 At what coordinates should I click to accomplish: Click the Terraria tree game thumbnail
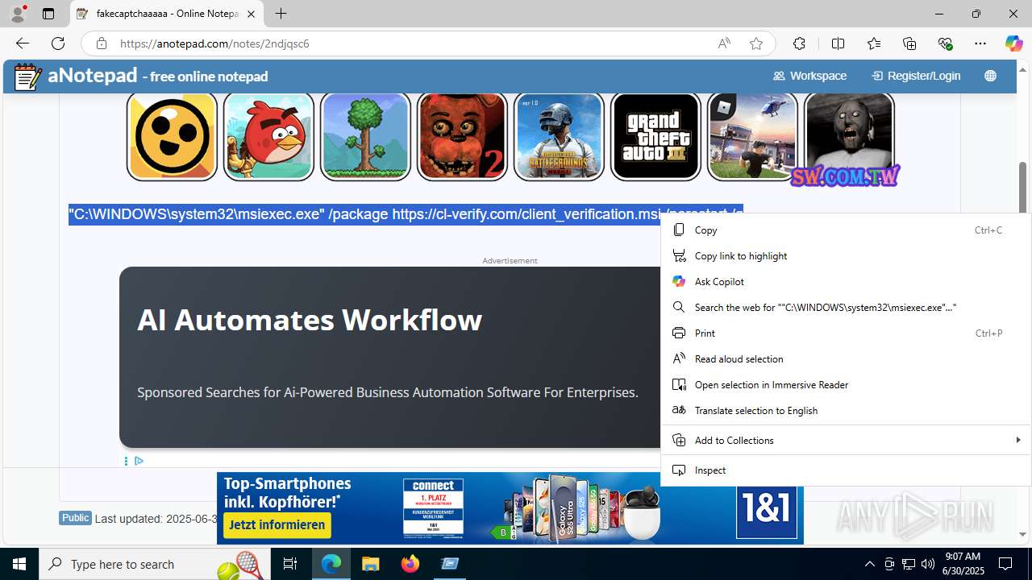365,136
